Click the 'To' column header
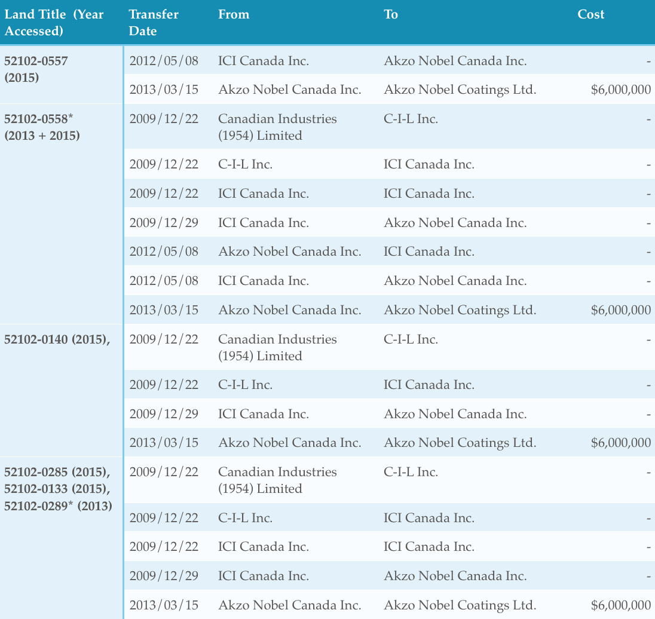The height and width of the screenshot is (619, 655). click(391, 14)
